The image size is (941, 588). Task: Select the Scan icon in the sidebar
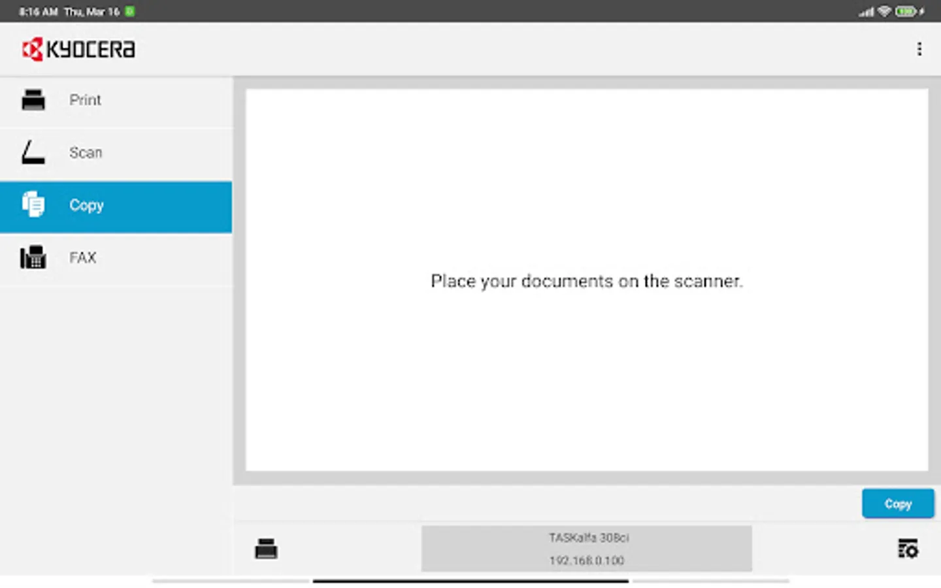coord(33,152)
